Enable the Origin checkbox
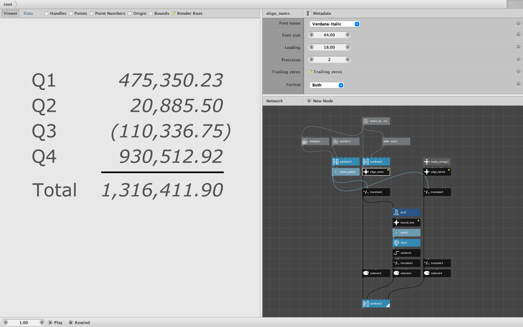Screen dimensions: 523x327 (x=129, y=14)
